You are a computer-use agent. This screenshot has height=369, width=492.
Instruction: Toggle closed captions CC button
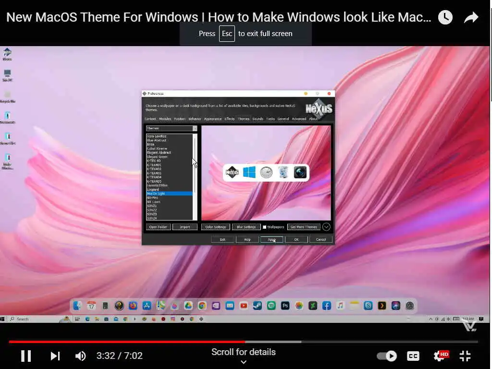pos(413,356)
